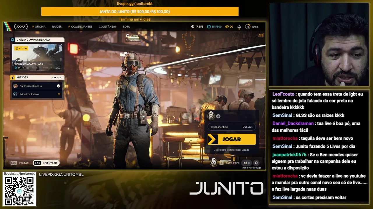
Task: Click chat message 'tequila deve ser bem novo'
Action: pyautogui.click(x=327, y=138)
